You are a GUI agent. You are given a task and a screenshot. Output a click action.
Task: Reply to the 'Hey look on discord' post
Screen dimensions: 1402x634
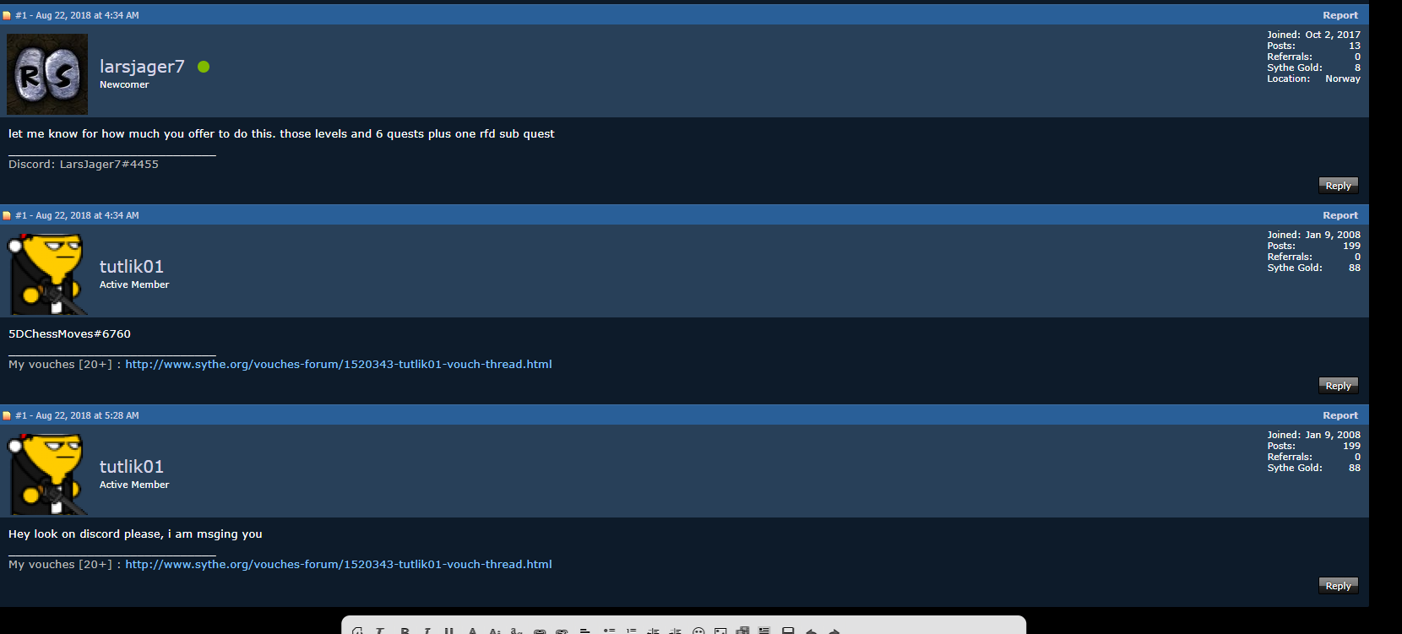pyautogui.click(x=1339, y=585)
